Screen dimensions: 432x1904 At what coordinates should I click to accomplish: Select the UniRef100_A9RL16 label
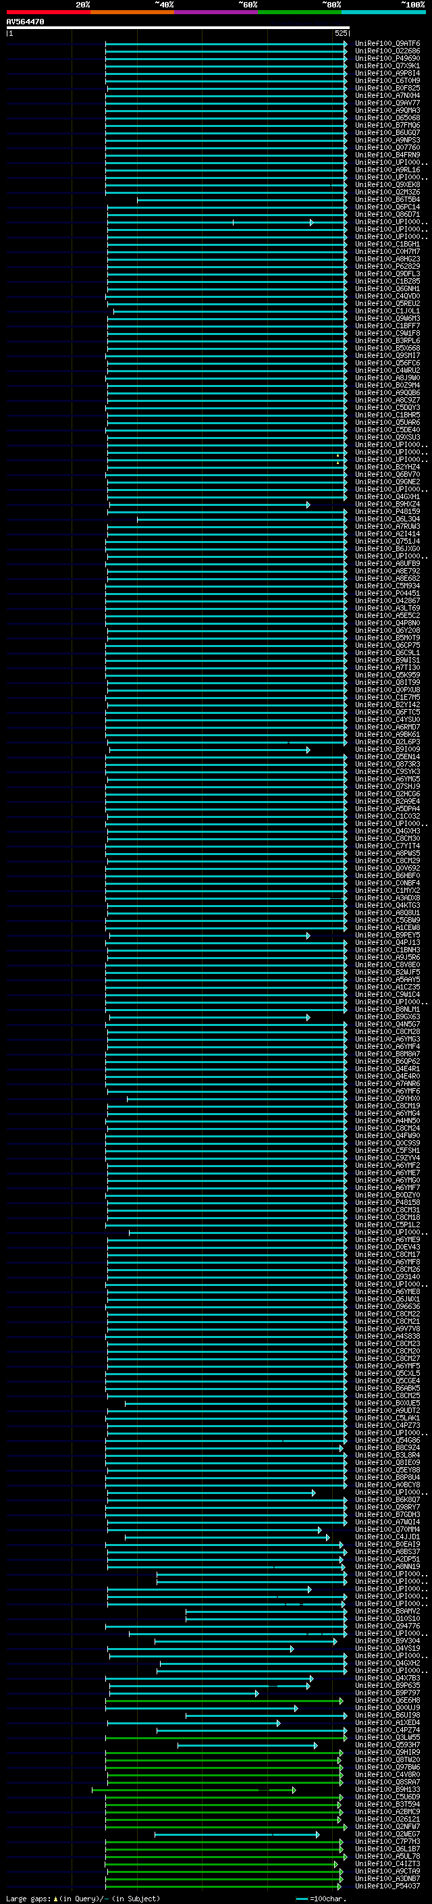click(387, 170)
